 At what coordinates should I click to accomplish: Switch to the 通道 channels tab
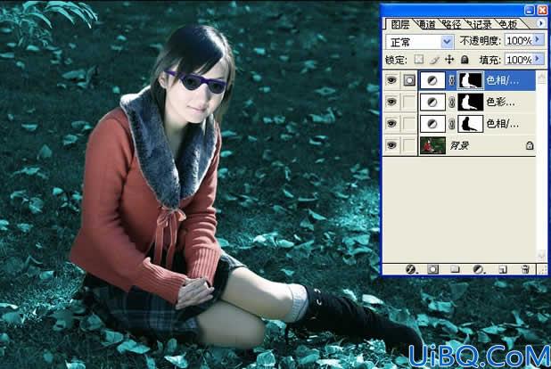click(x=426, y=24)
